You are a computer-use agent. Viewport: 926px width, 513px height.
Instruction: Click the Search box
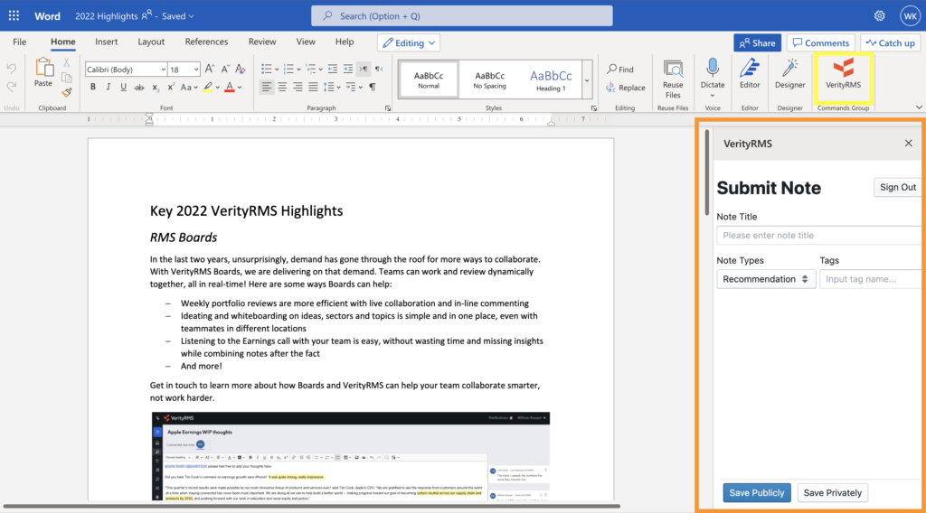[462, 16]
